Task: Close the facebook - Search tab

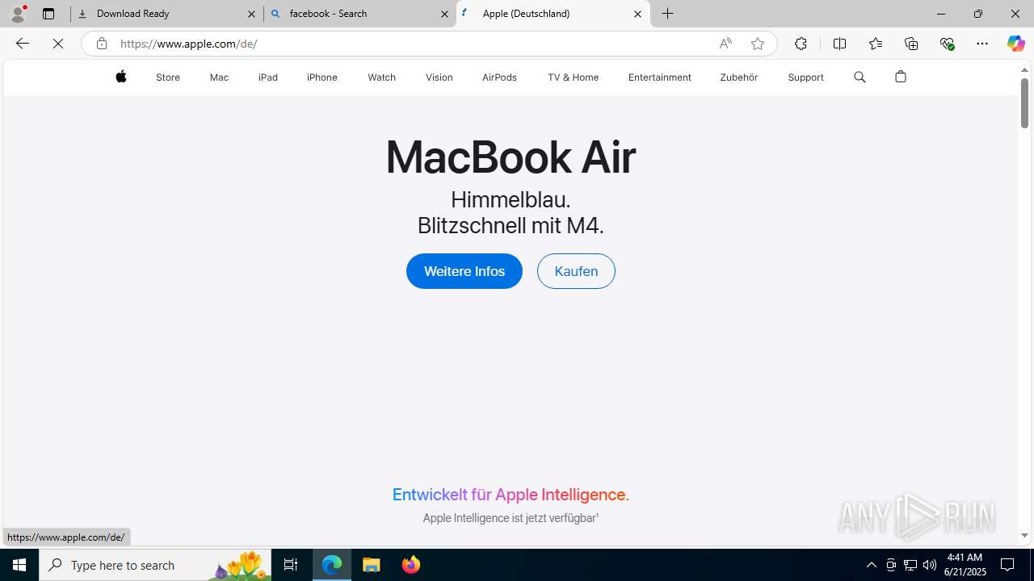Action: coord(444,14)
